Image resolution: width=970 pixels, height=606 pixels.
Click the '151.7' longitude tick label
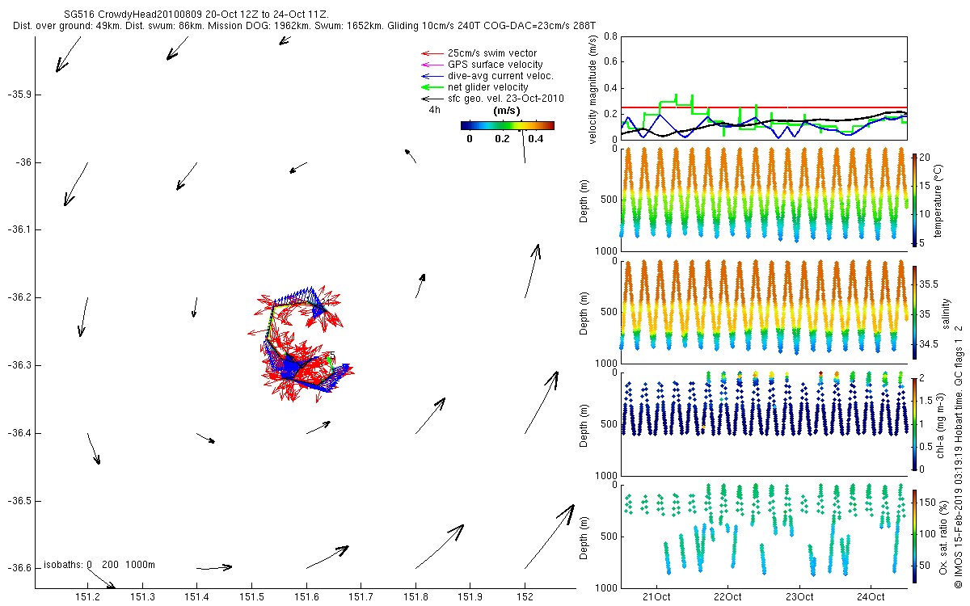click(x=361, y=598)
